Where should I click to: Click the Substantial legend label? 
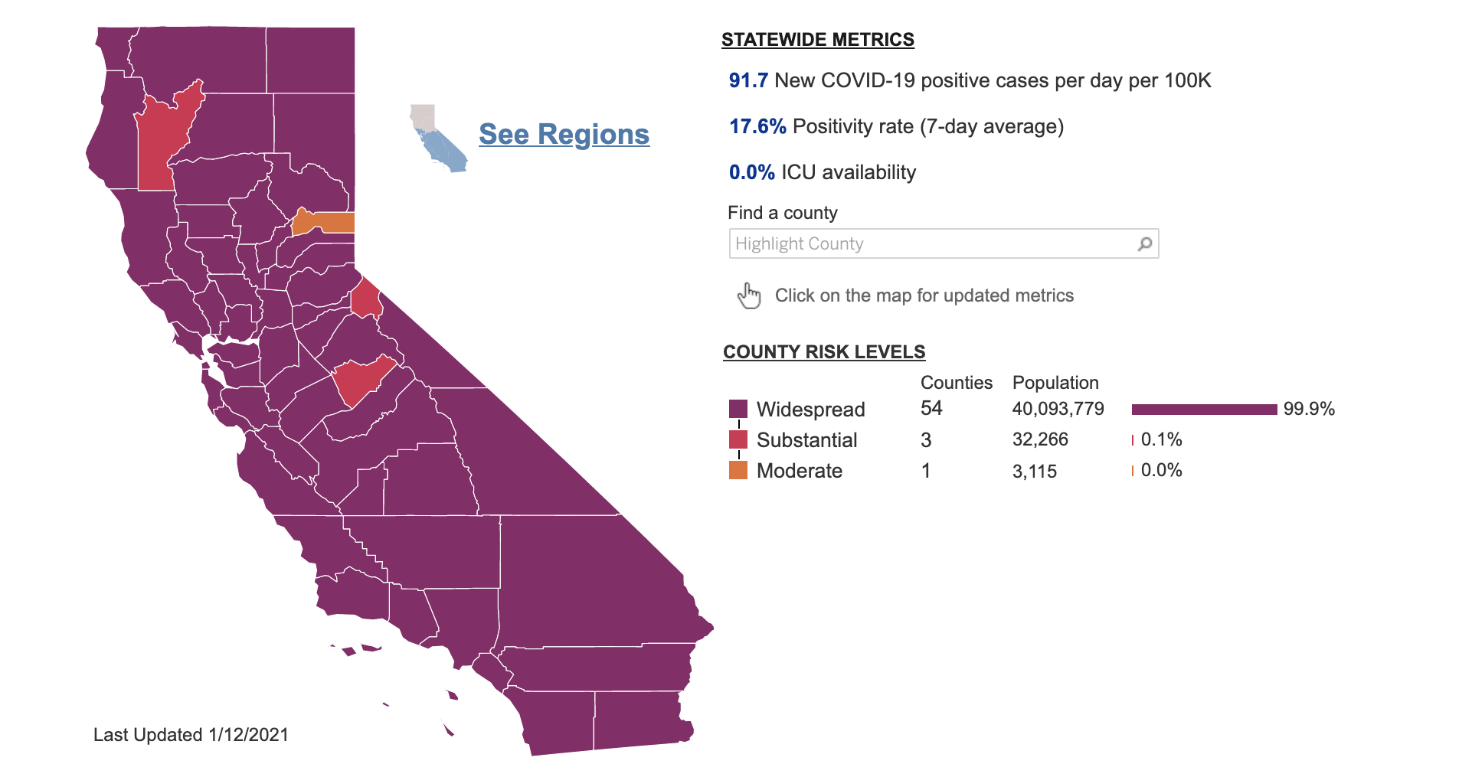tap(806, 440)
